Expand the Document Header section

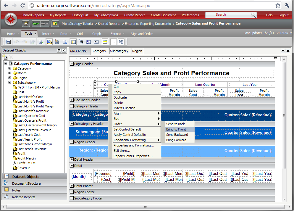(x=71, y=100)
